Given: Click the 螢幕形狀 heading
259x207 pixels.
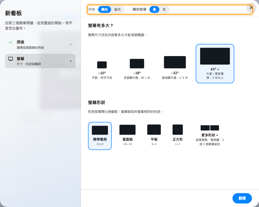Looking at the screenshot, I should coord(97,102).
